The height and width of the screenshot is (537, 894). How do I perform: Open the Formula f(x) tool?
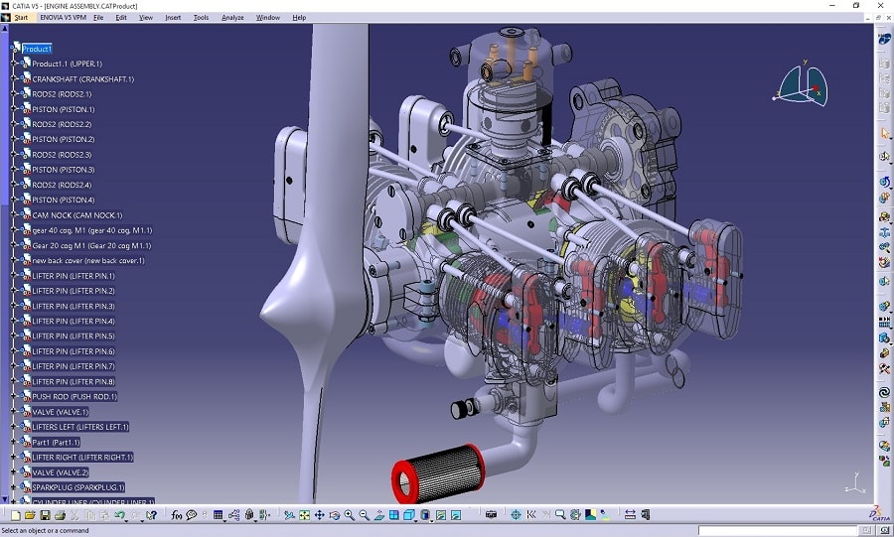tap(177, 515)
